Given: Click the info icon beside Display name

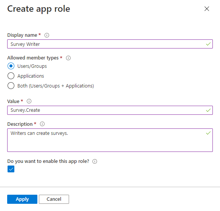Looking at the screenshot, I should pyautogui.click(x=47, y=35).
